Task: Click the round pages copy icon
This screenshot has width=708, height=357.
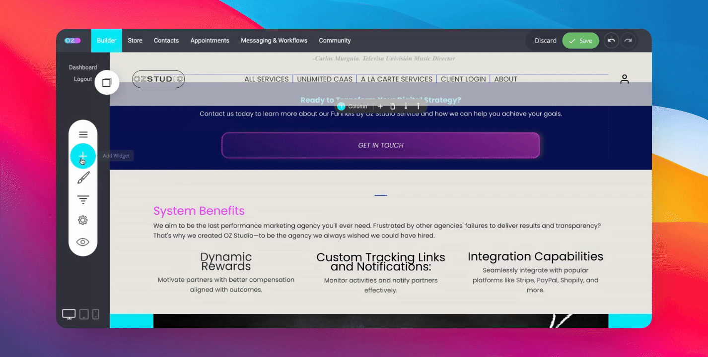Action: pyautogui.click(x=107, y=82)
